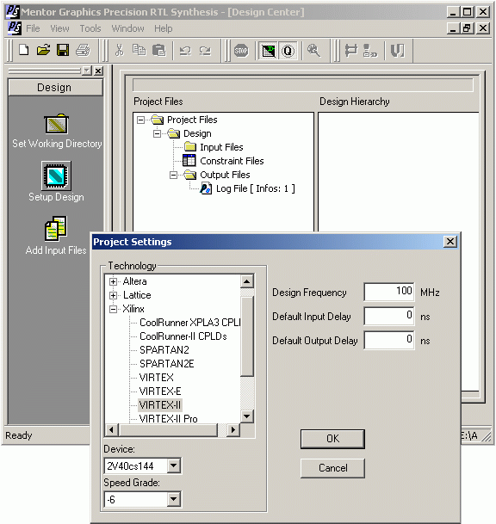
Task: Click the Technology list scroll right arrow
Action: point(233,429)
